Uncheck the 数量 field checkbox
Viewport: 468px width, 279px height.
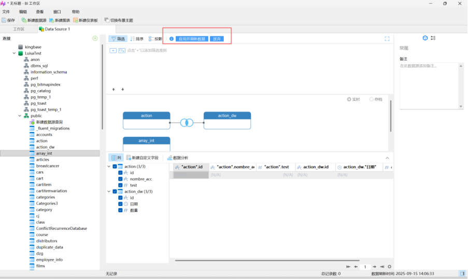(120, 210)
